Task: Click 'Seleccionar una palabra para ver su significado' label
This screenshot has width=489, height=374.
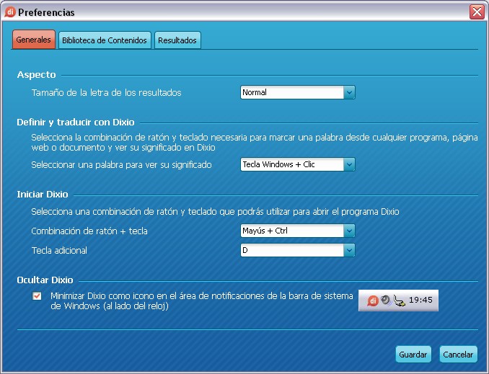Action: (x=122, y=164)
